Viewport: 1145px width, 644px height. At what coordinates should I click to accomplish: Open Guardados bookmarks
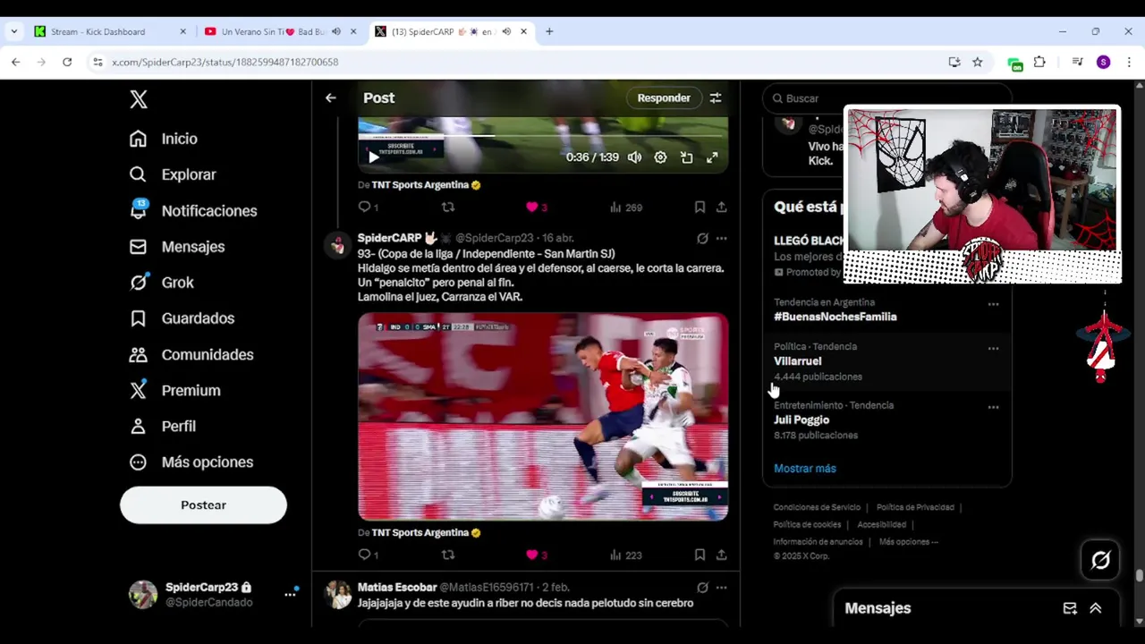tap(182, 318)
